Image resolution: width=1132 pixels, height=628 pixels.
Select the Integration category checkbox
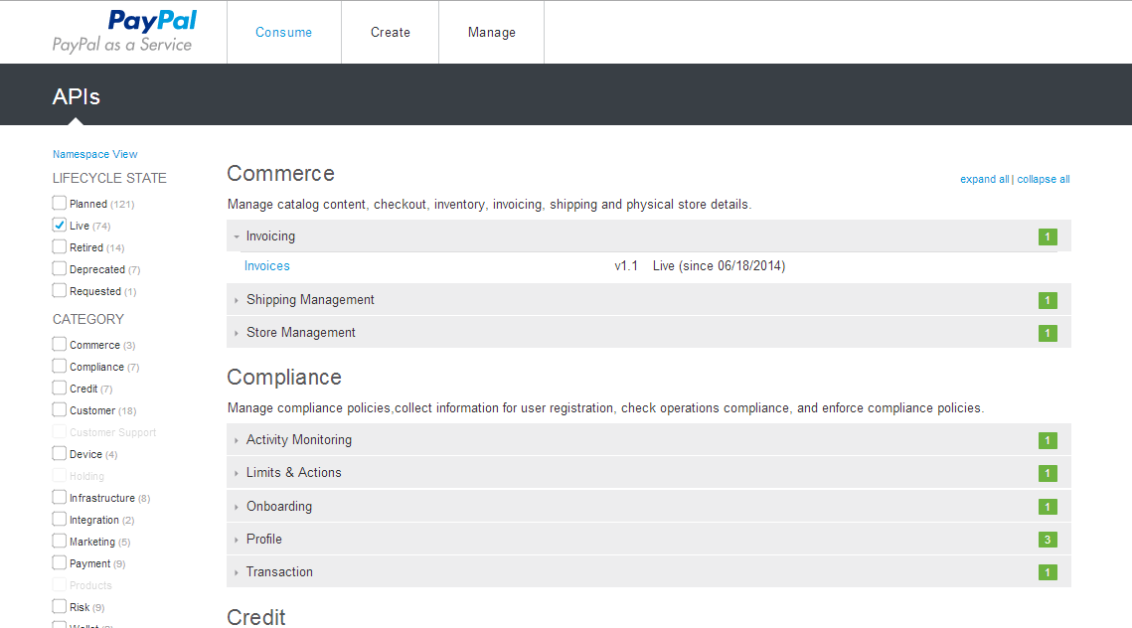tap(60, 519)
